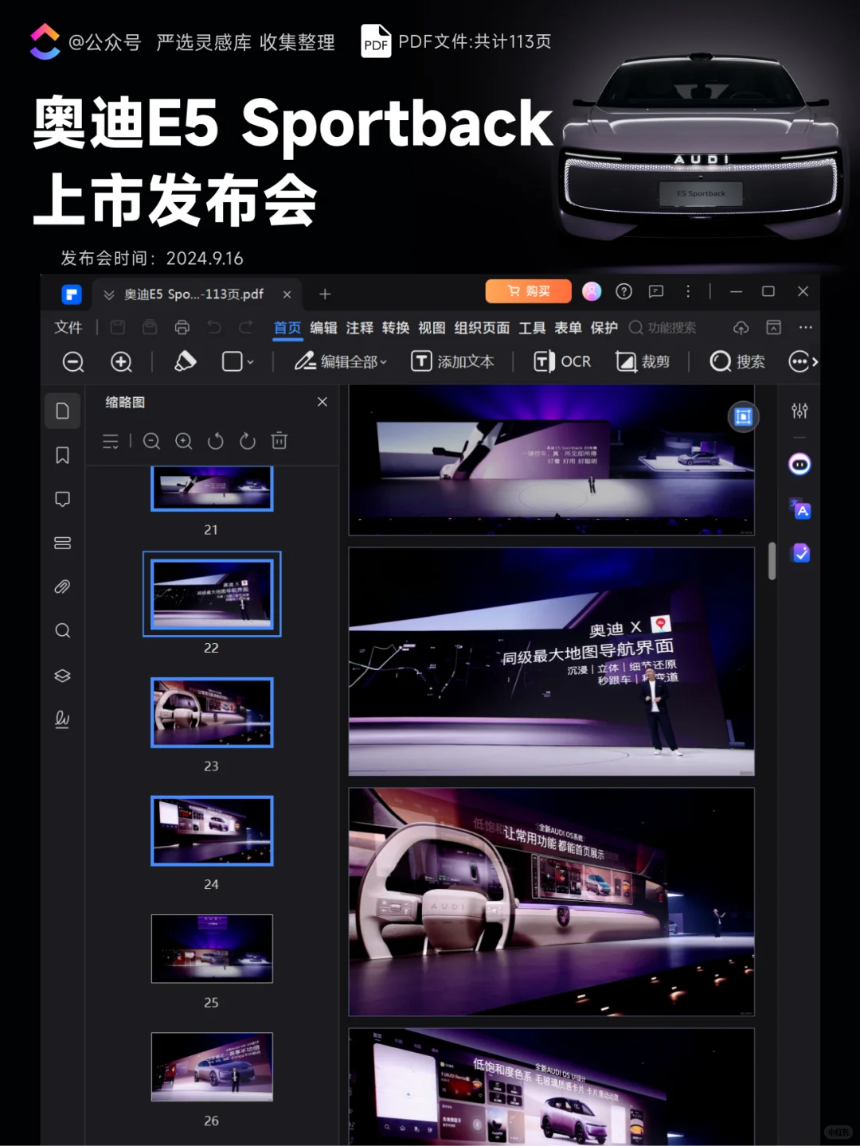Viewport: 860px width, 1146px height.
Task: Open the search sidebar icon
Action: click(62, 631)
